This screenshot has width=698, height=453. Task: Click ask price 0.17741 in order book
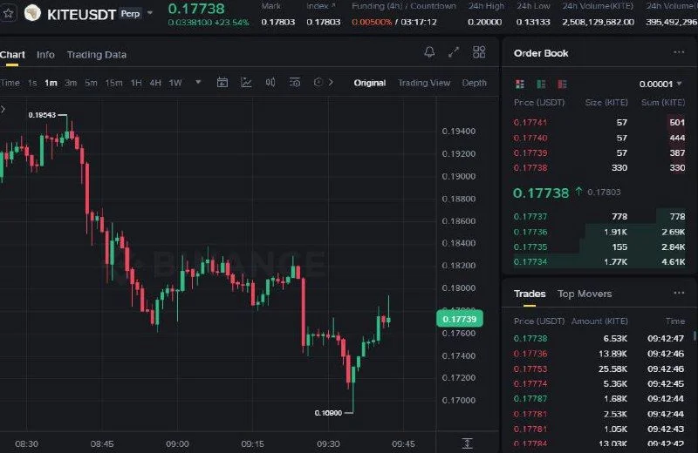530,122
